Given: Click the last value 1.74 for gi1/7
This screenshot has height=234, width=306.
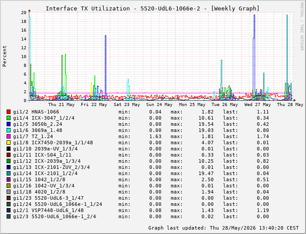Looking at the screenshot, I should click(263, 136).
